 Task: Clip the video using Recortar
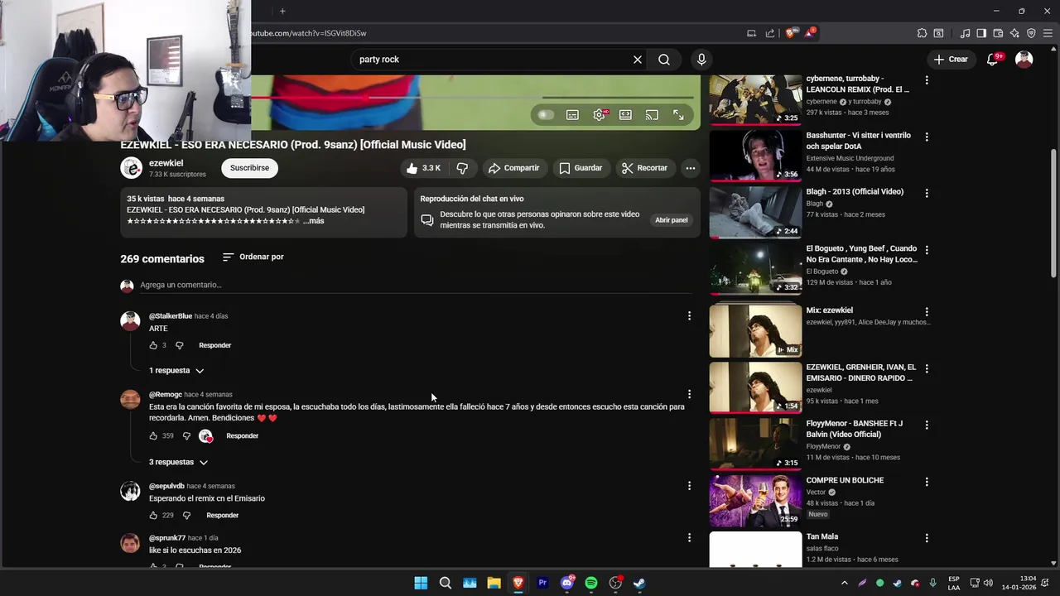click(x=645, y=168)
